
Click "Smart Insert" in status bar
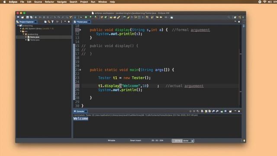tap(135, 140)
